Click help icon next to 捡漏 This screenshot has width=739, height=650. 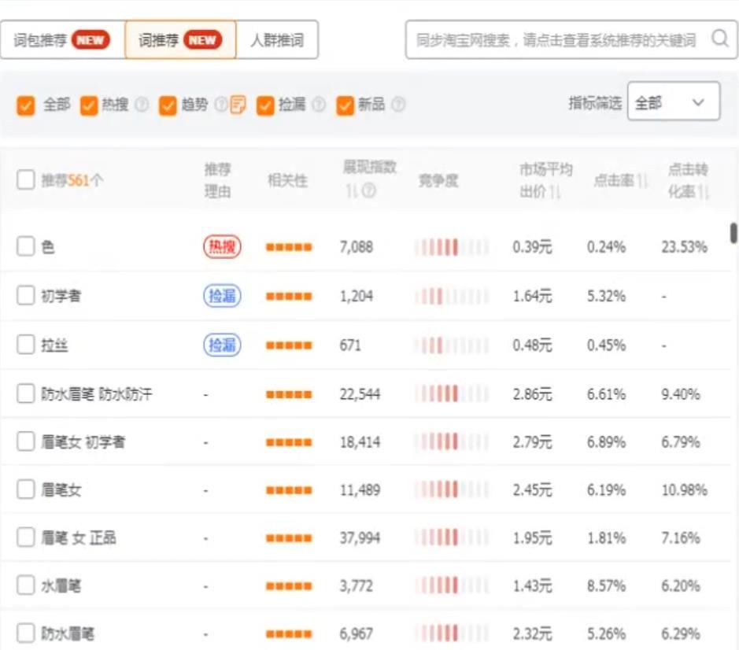click(319, 105)
